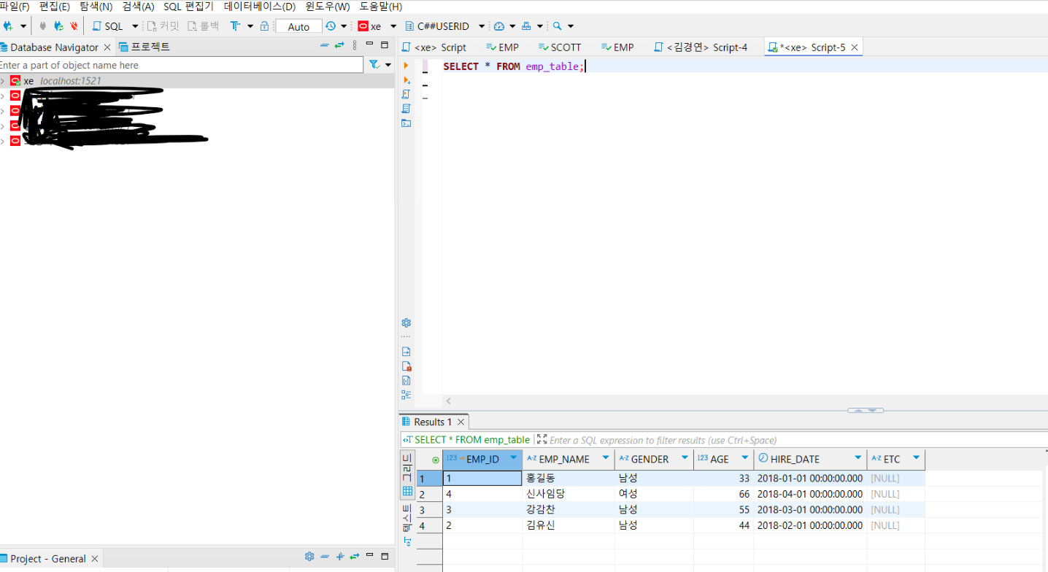Click Collapse All icon in Database Navigator
This screenshot has width=1048, height=572.
[325, 45]
